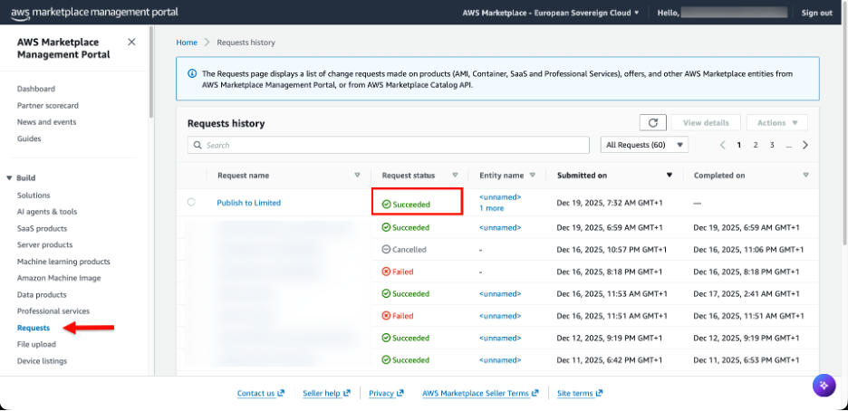Image resolution: width=848 pixels, height=411 pixels.
Task: Click the info icon in the blue banner
Action: 191,73
